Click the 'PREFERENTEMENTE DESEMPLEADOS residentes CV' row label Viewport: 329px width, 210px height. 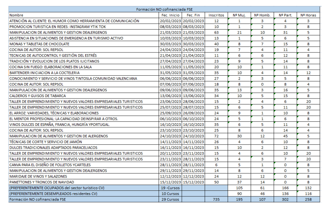click(53, 194)
